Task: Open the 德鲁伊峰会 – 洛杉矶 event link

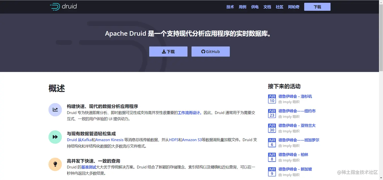Action: pyautogui.click(x=295, y=96)
